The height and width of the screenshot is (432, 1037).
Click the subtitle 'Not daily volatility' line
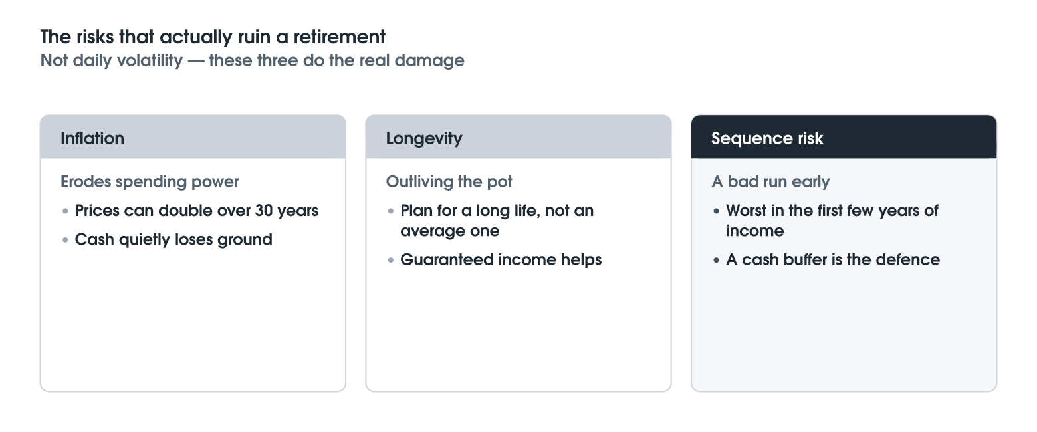[x=253, y=61]
